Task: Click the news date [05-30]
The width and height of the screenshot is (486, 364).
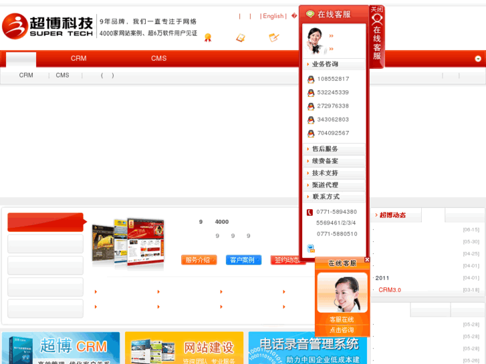Action: tap(471, 242)
